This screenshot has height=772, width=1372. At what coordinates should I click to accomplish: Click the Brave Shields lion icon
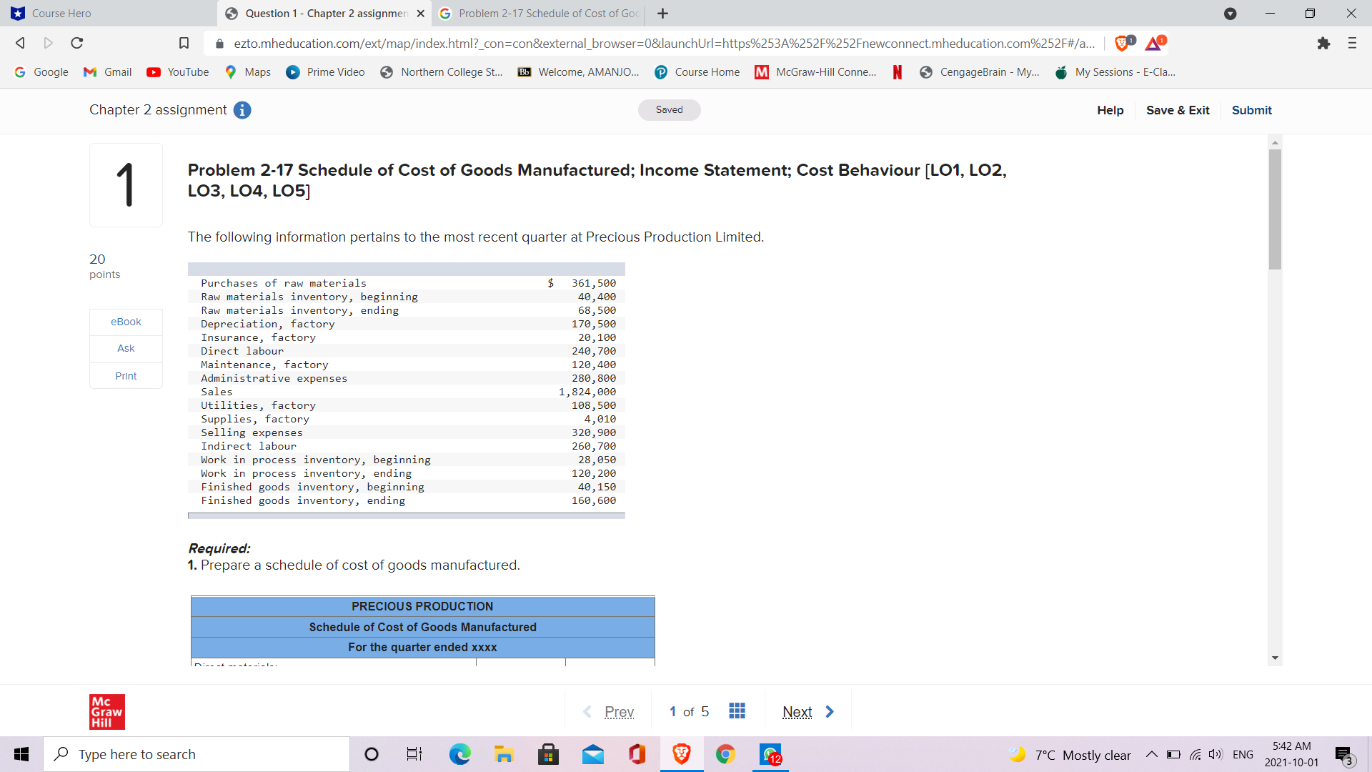1123,44
